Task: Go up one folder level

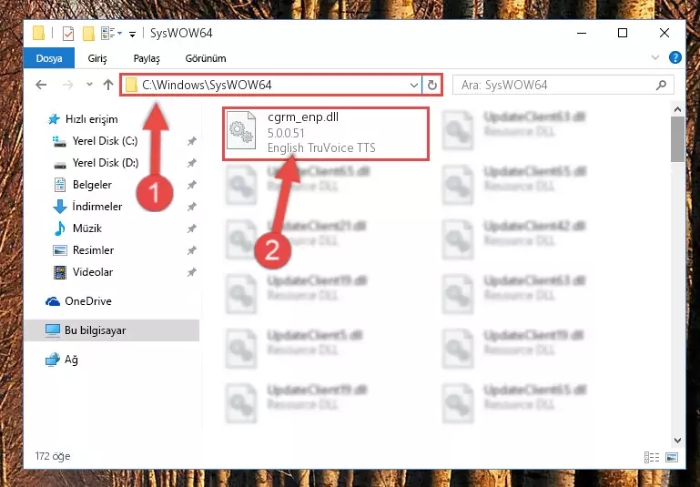Action: [x=108, y=85]
